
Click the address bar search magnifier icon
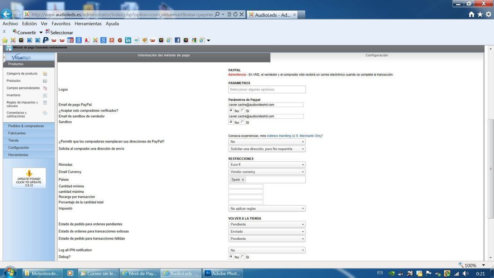click(x=217, y=14)
